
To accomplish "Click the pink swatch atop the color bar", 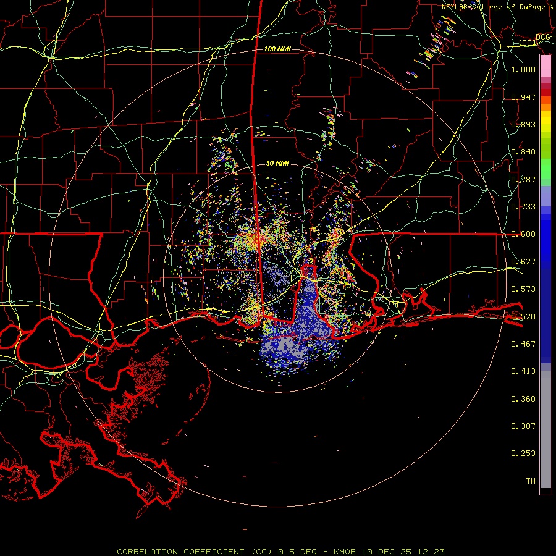I will tap(545, 66).
